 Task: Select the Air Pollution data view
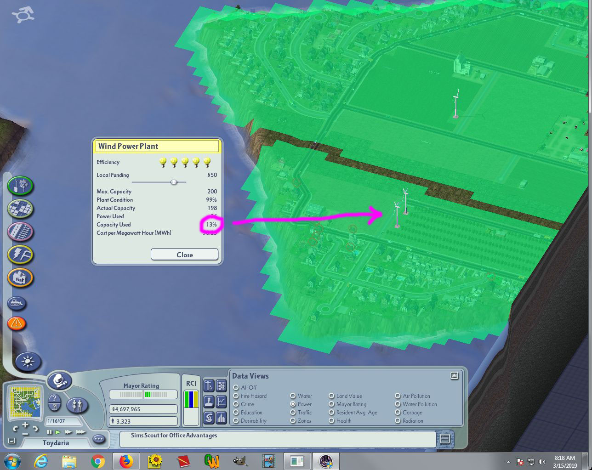(x=413, y=396)
